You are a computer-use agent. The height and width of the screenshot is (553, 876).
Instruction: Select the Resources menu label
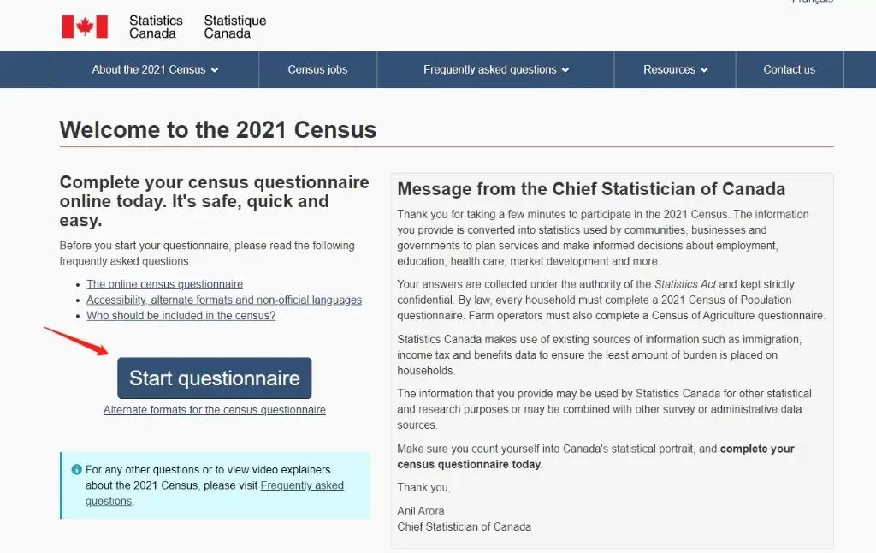[x=669, y=69]
